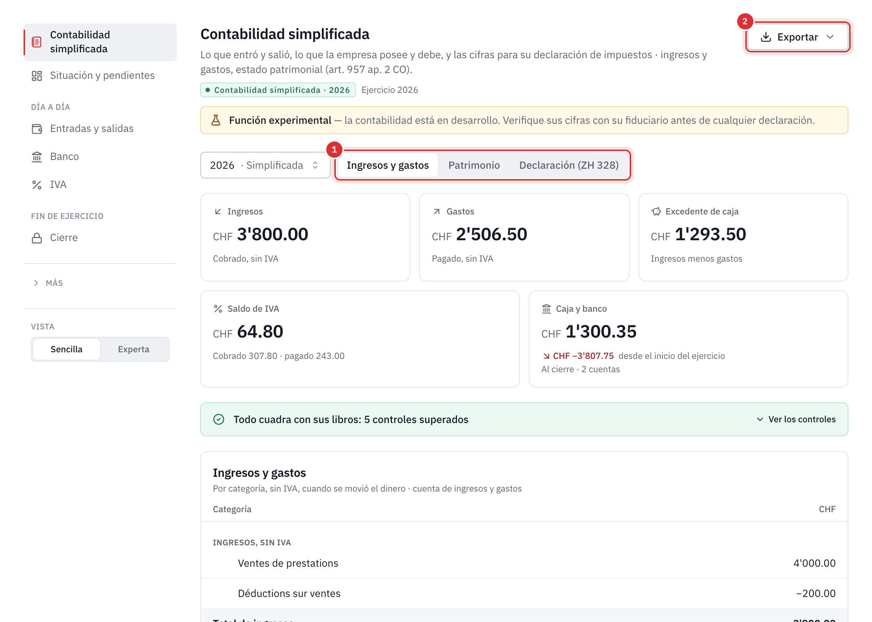Go to Situación y pendientes
The image size is (872, 622).
pos(100,76)
